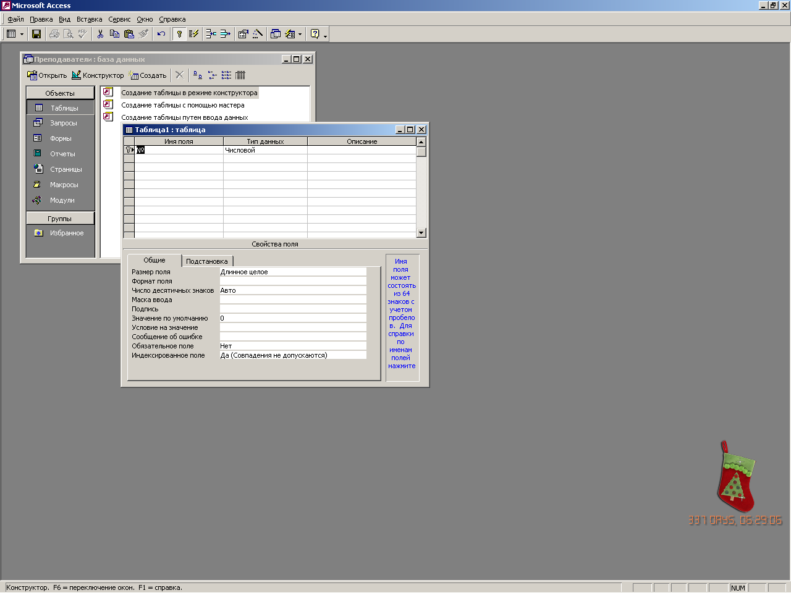Click scroll down arrow in table grid
The image size is (791, 593).
click(421, 233)
